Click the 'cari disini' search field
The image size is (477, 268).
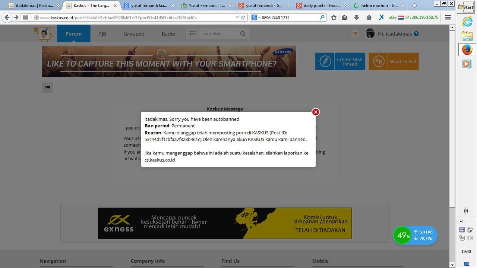click(219, 33)
